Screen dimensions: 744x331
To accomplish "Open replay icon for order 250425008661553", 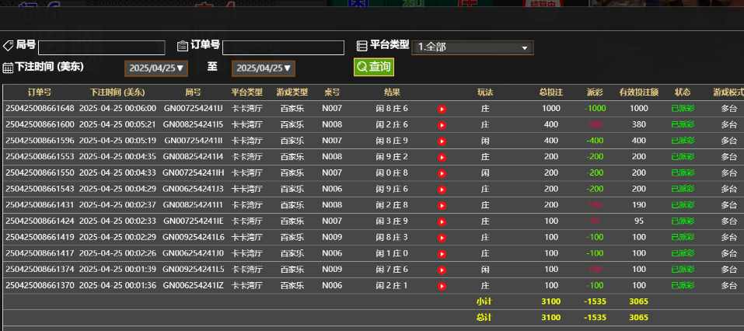I will point(442,157).
